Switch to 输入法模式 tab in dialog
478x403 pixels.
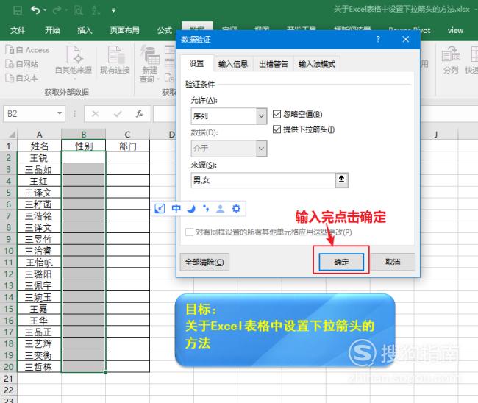coord(317,64)
